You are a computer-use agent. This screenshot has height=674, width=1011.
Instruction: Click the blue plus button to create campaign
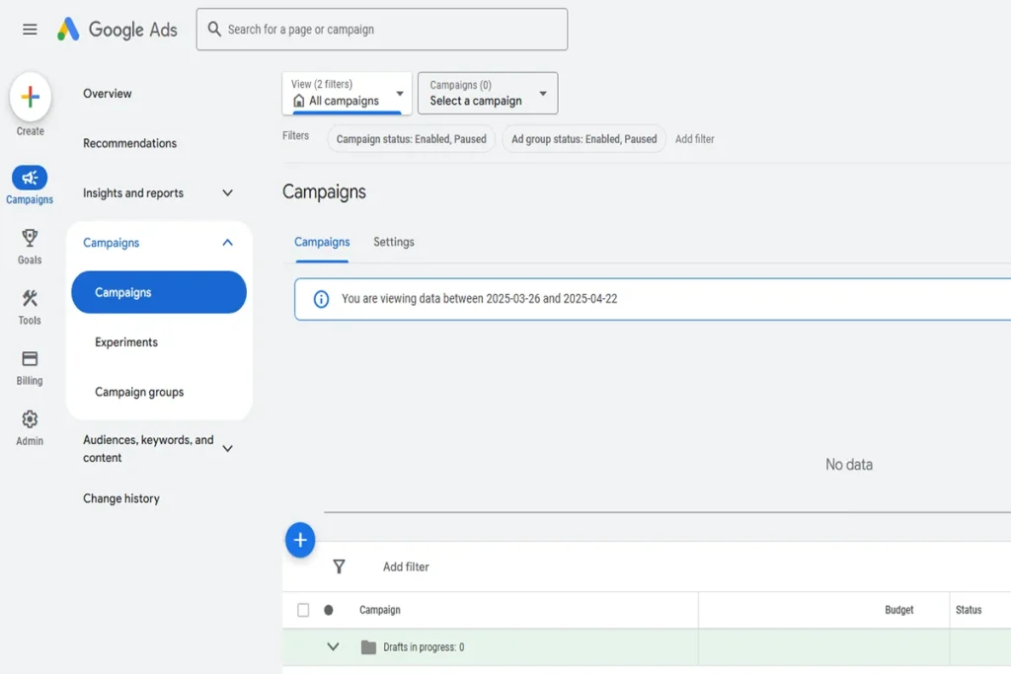300,540
